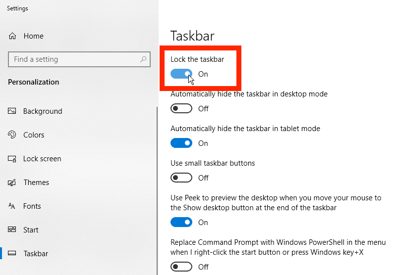The height and width of the screenshot is (275, 398).
Task: Open Lock screen settings
Action: click(42, 159)
